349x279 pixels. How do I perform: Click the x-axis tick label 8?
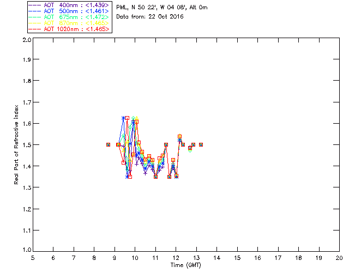pos(94,258)
